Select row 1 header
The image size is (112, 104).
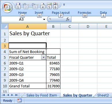[5, 33]
